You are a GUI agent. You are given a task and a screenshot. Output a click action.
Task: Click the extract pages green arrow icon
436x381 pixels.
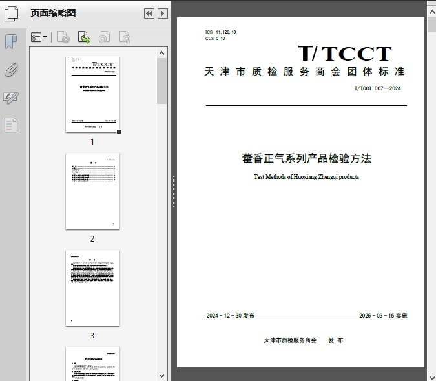tap(84, 37)
